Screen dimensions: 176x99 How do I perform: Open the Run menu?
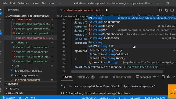click(51, 3)
